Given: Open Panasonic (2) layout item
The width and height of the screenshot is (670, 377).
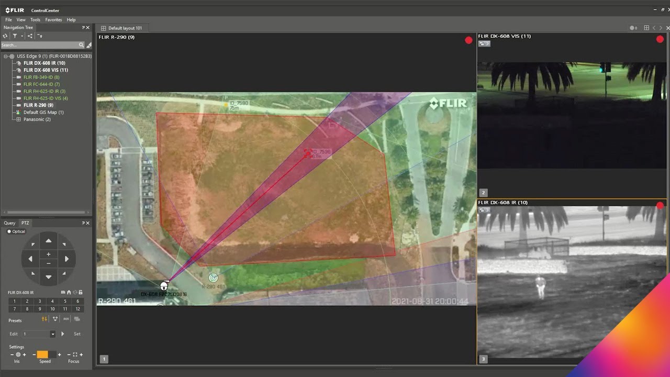Looking at the screenshot, I should (37, 119).
